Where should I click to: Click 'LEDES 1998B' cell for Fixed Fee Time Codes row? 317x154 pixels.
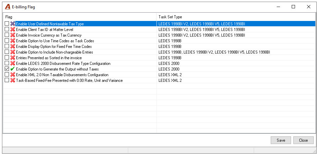click(236, 47)
